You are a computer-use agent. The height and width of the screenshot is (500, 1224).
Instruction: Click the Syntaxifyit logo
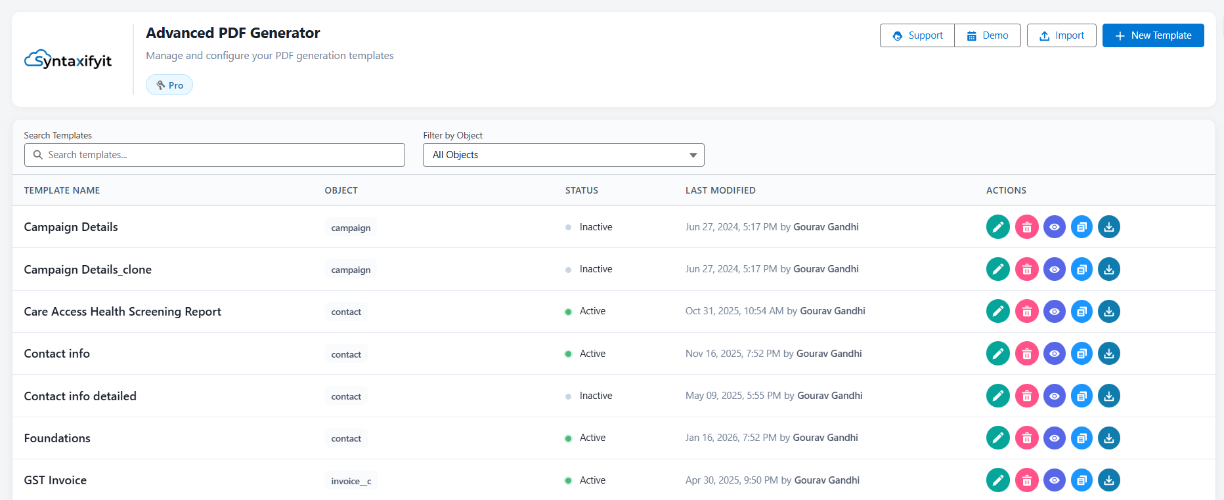[x=68, y=60]
